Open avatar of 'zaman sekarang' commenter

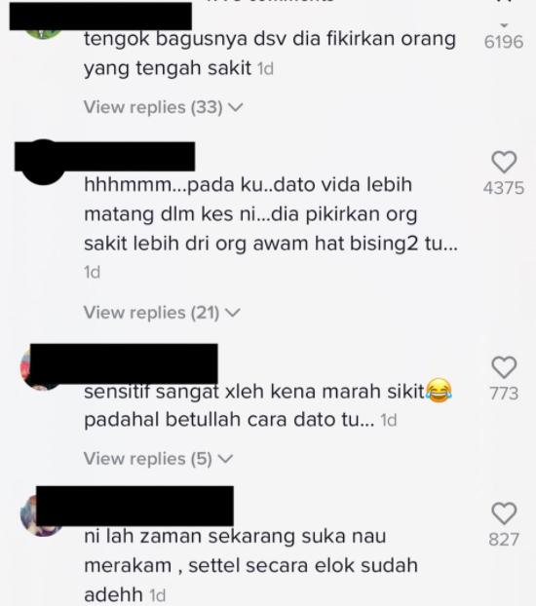(43, 514)
